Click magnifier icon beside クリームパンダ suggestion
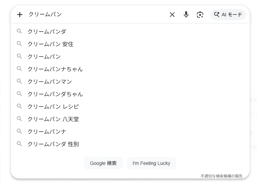Image resolution: width=257 pixels, height=183 pixels. point(19,32)
